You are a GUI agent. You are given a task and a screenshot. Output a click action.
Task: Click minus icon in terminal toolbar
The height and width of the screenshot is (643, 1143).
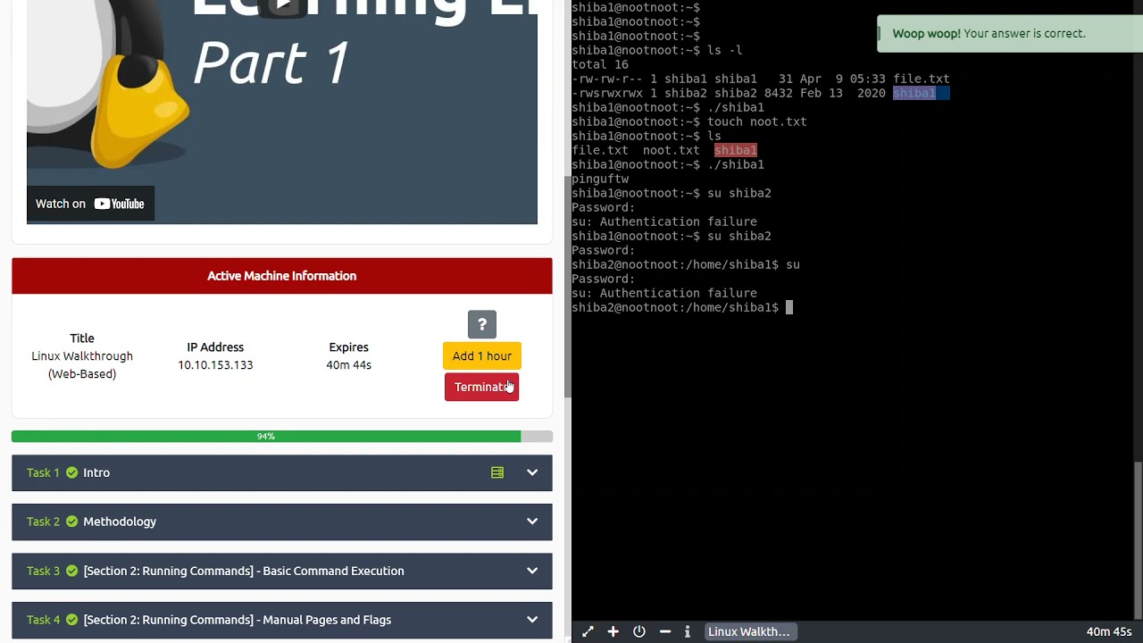665,631
